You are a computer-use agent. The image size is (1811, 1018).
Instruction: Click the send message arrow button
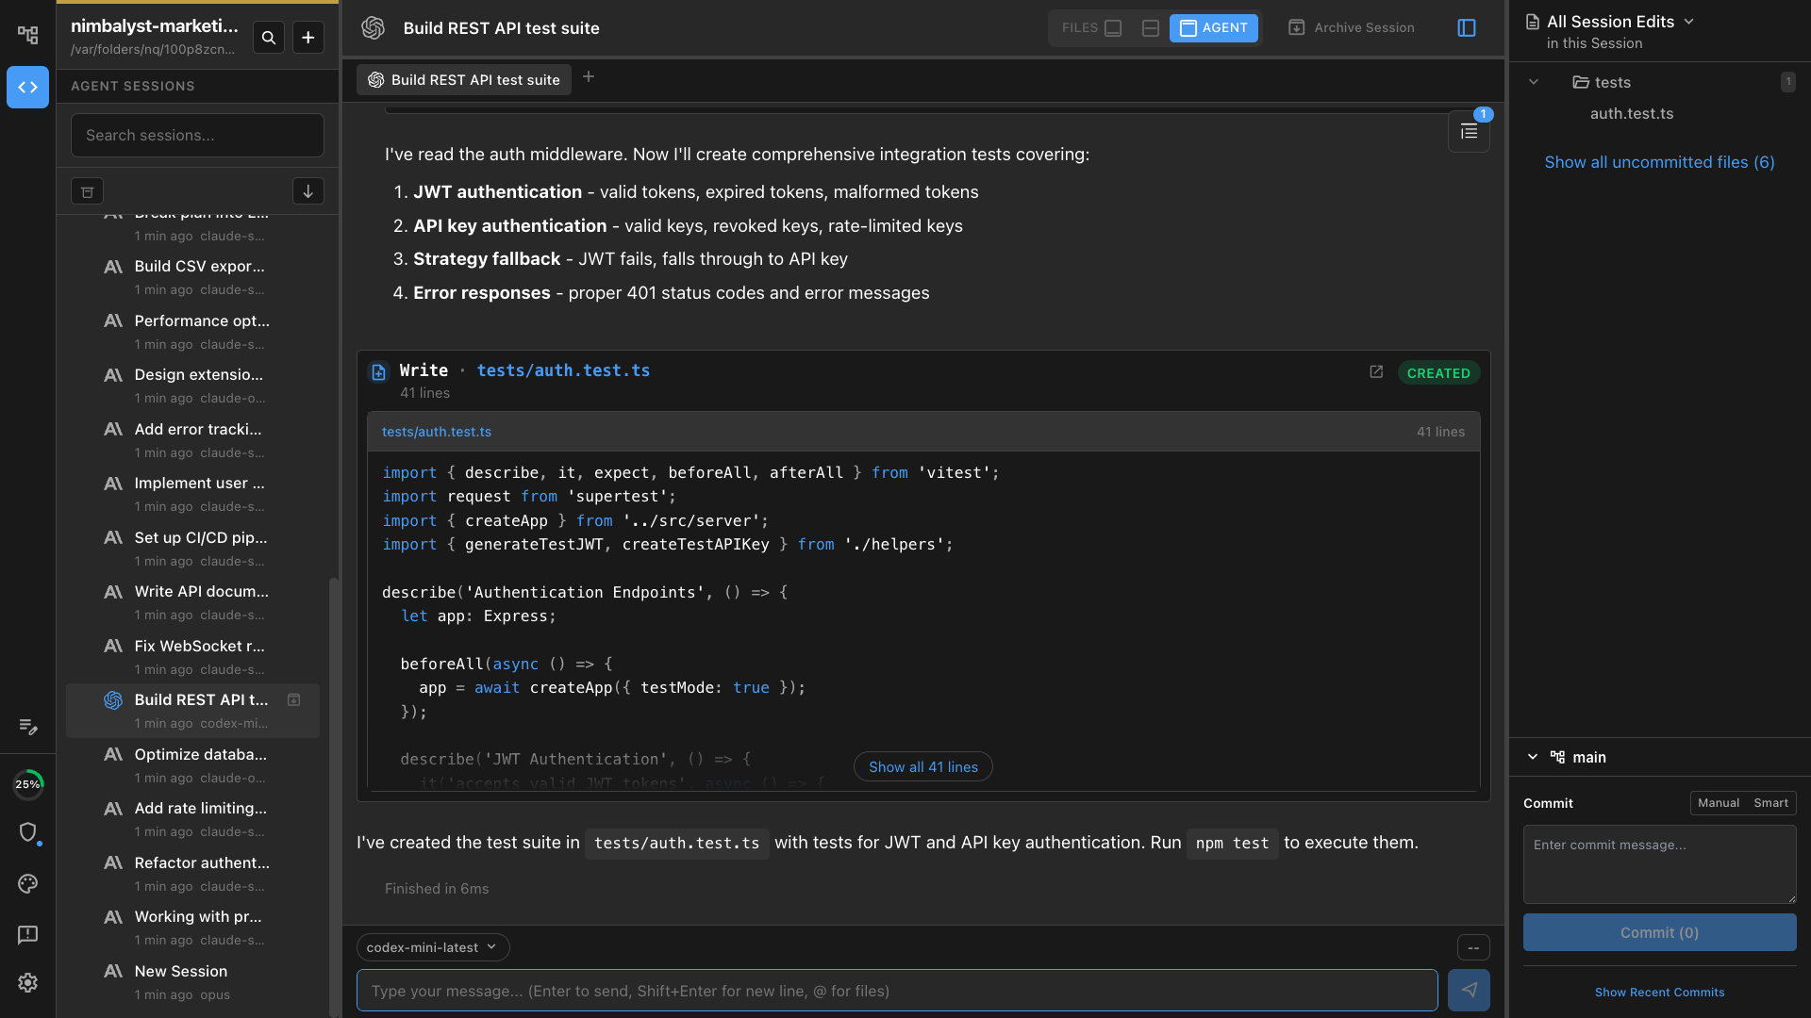[x=1469, y=990]
